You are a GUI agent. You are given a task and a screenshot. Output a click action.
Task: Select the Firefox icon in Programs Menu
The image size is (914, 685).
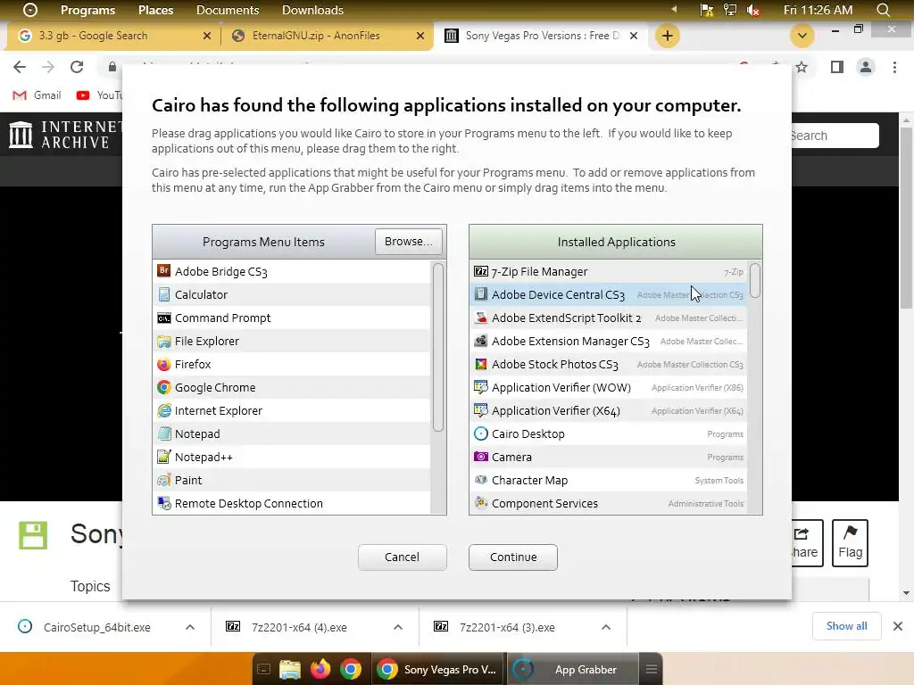click(x=164, y=364)
